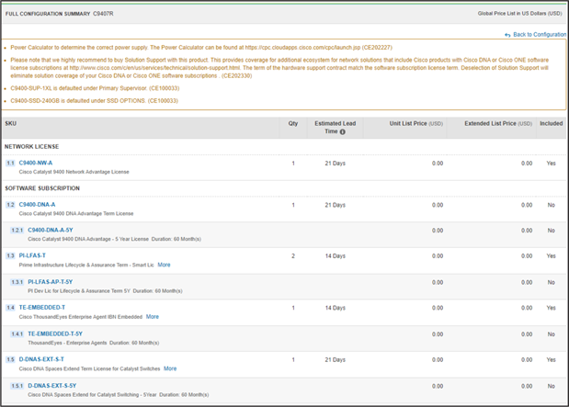Screen dimensions: 569x407
Task: Click the Power Calculator warning message
Action: click(x=201, y=48)
